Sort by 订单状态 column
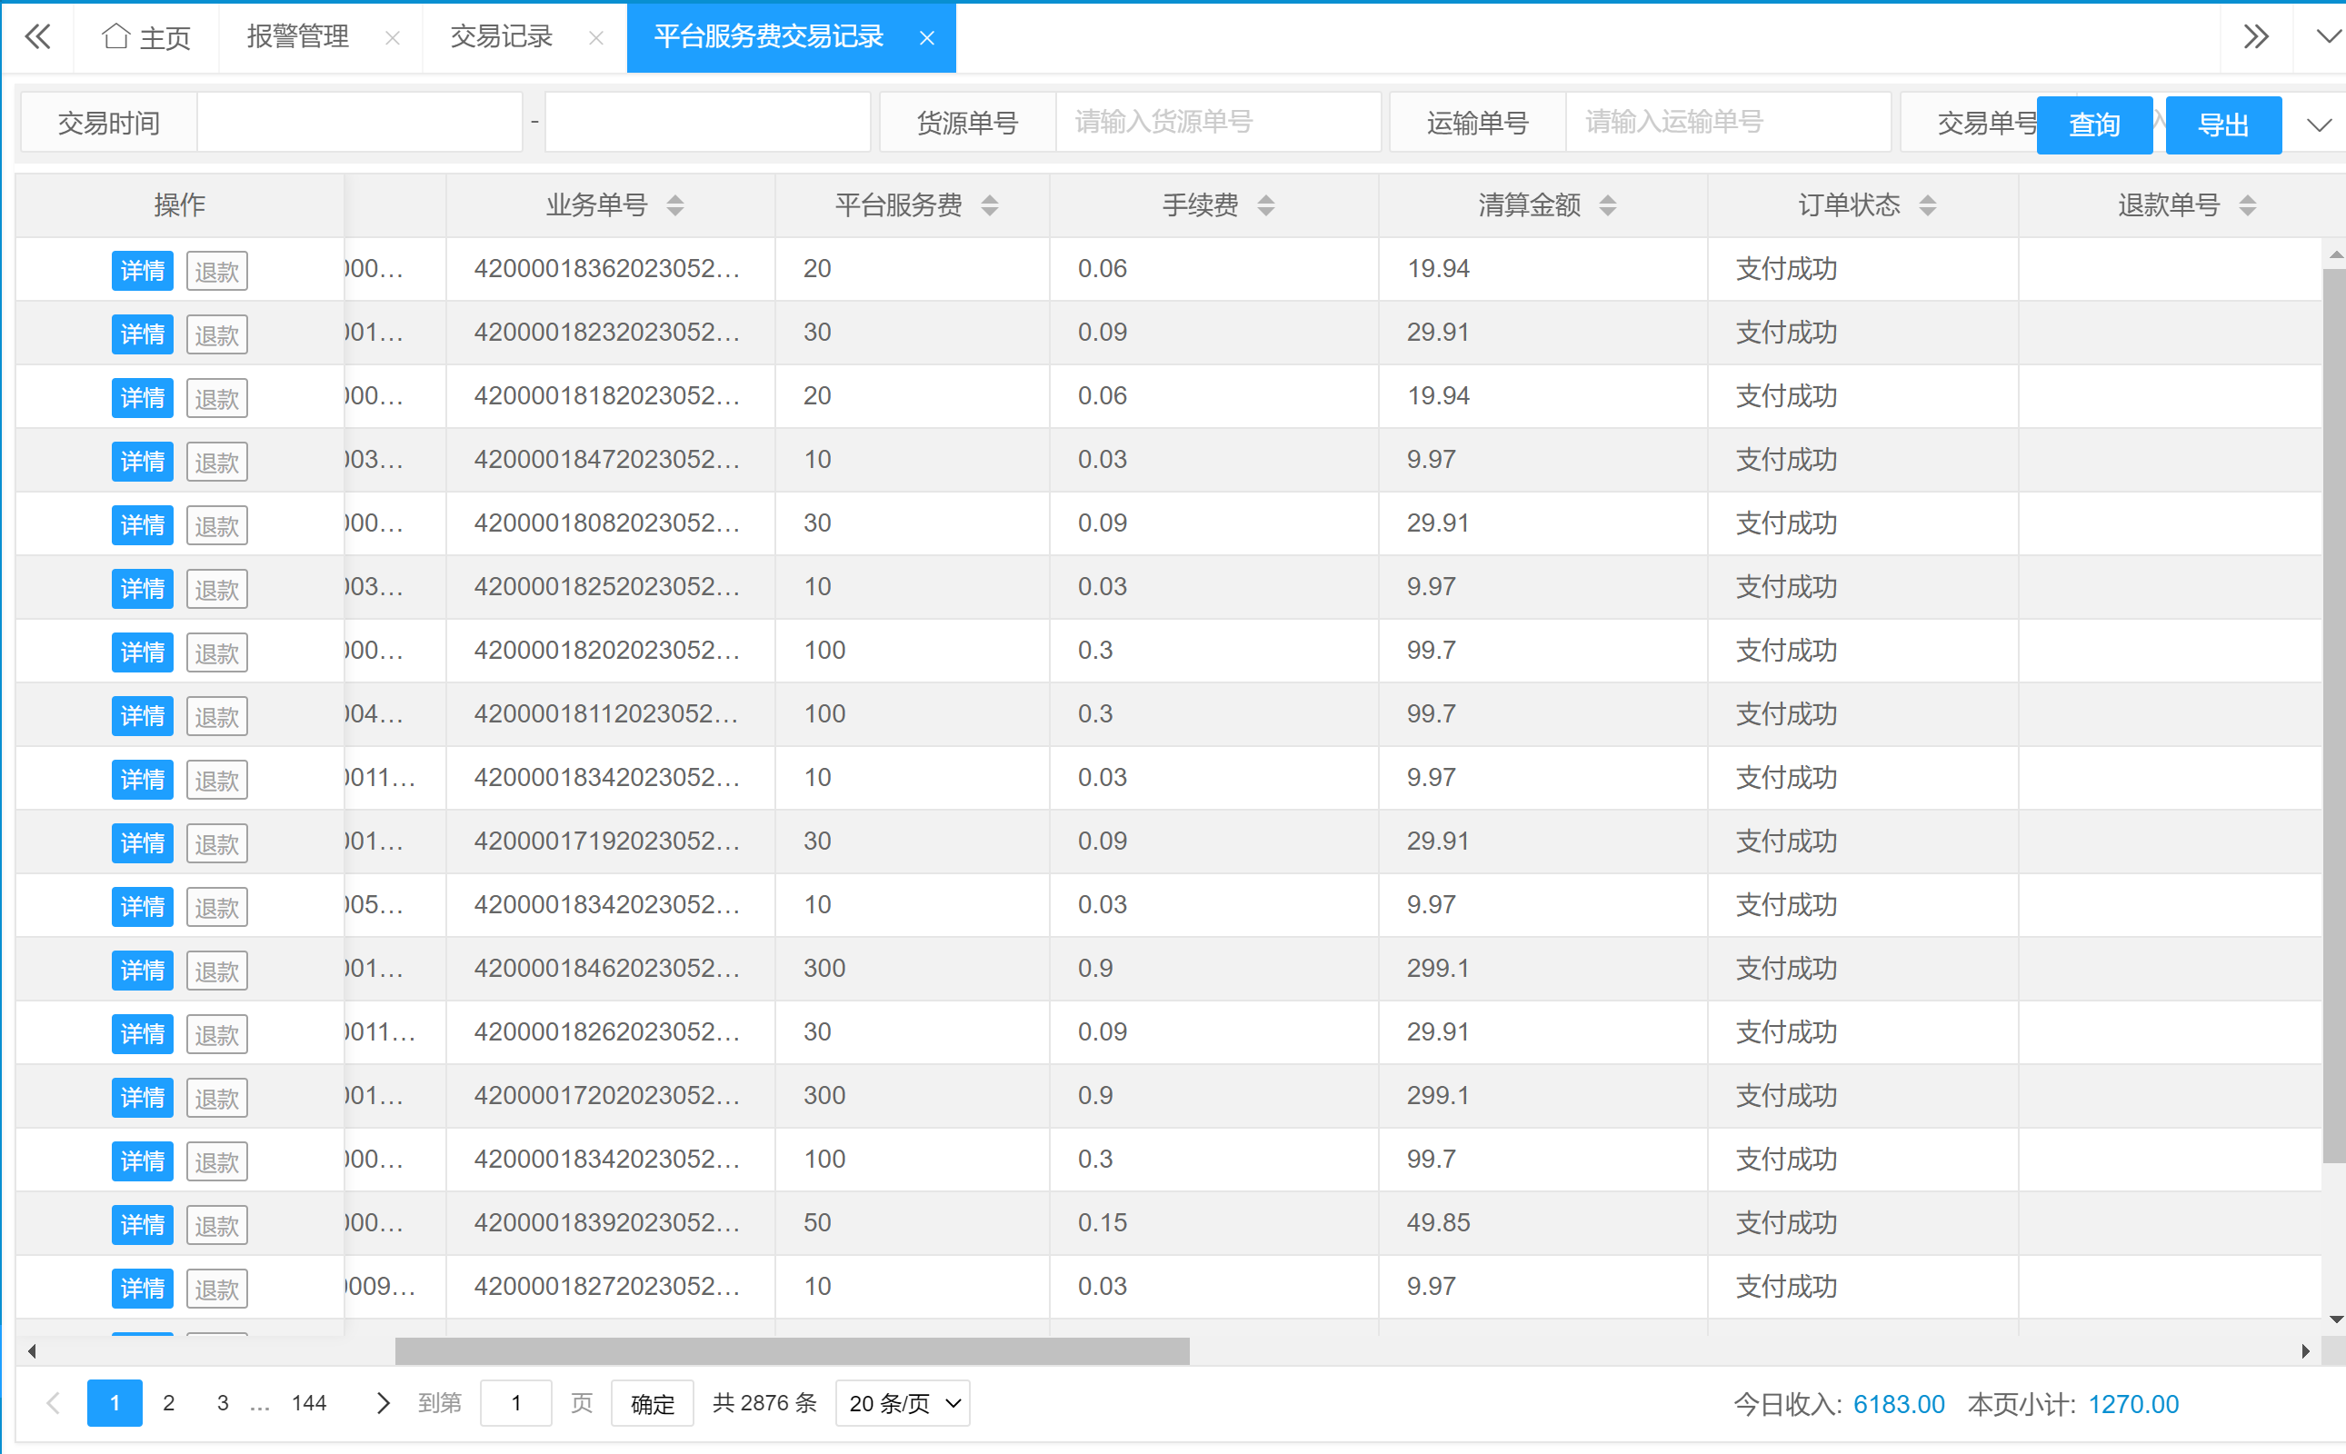Image resolution: width=2346 pixels, height=1454 pixels. click(1927, 204)
